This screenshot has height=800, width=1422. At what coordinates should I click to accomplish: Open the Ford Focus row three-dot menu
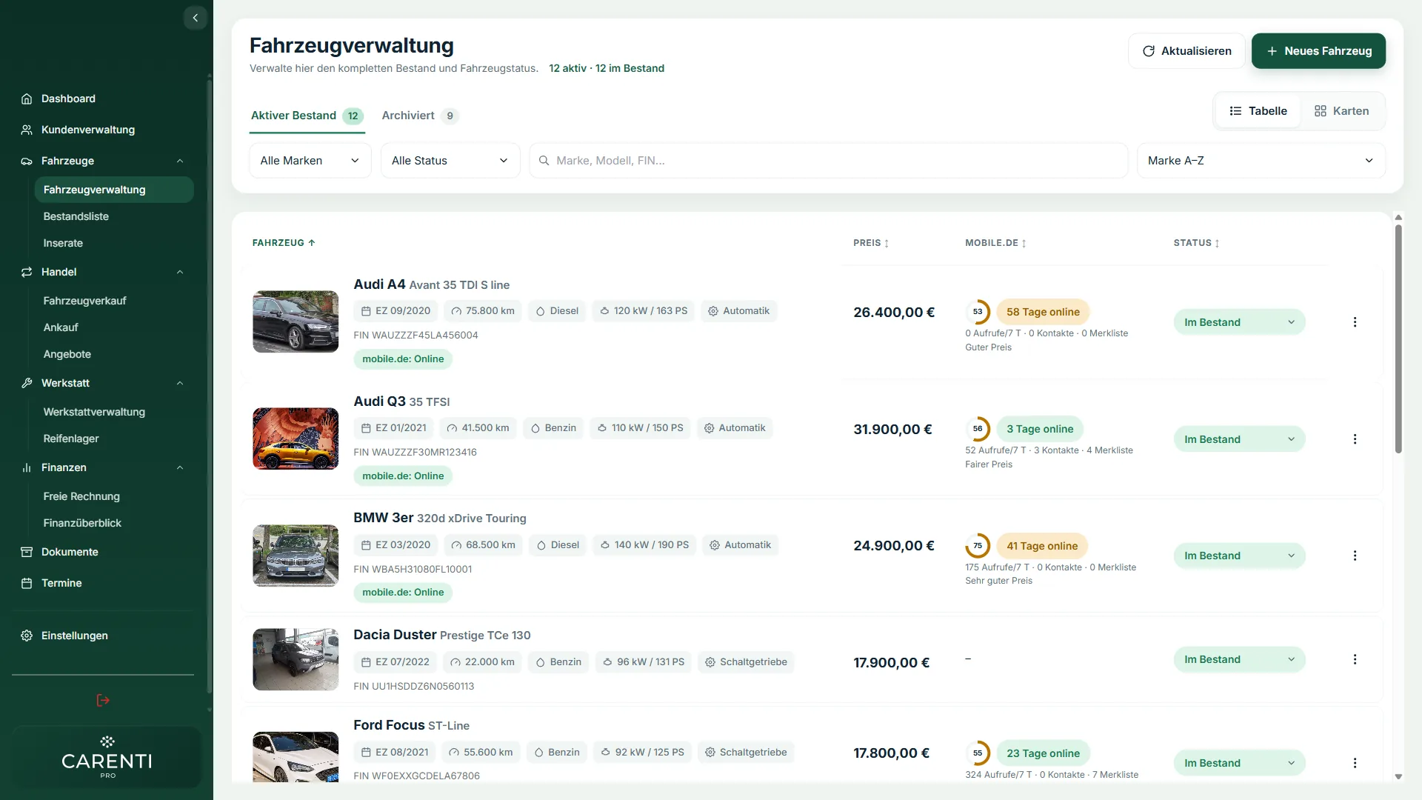(1355, 763)
